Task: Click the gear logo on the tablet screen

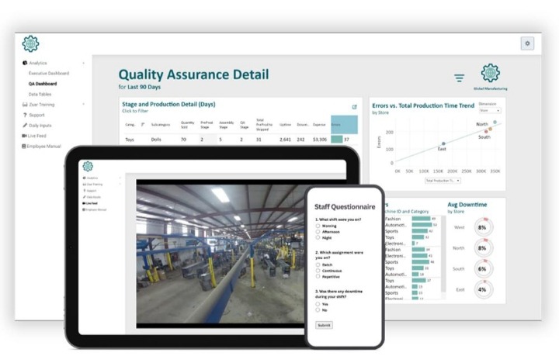Action: (88, 166)
